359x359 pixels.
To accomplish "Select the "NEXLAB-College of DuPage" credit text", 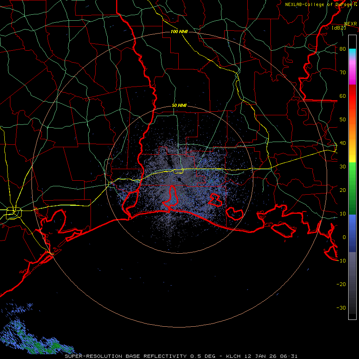I will [319, 4].
